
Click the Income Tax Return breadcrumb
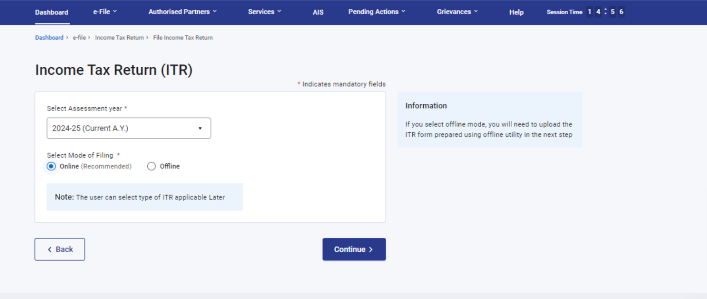pyautogui.click(x=119, y=37)
